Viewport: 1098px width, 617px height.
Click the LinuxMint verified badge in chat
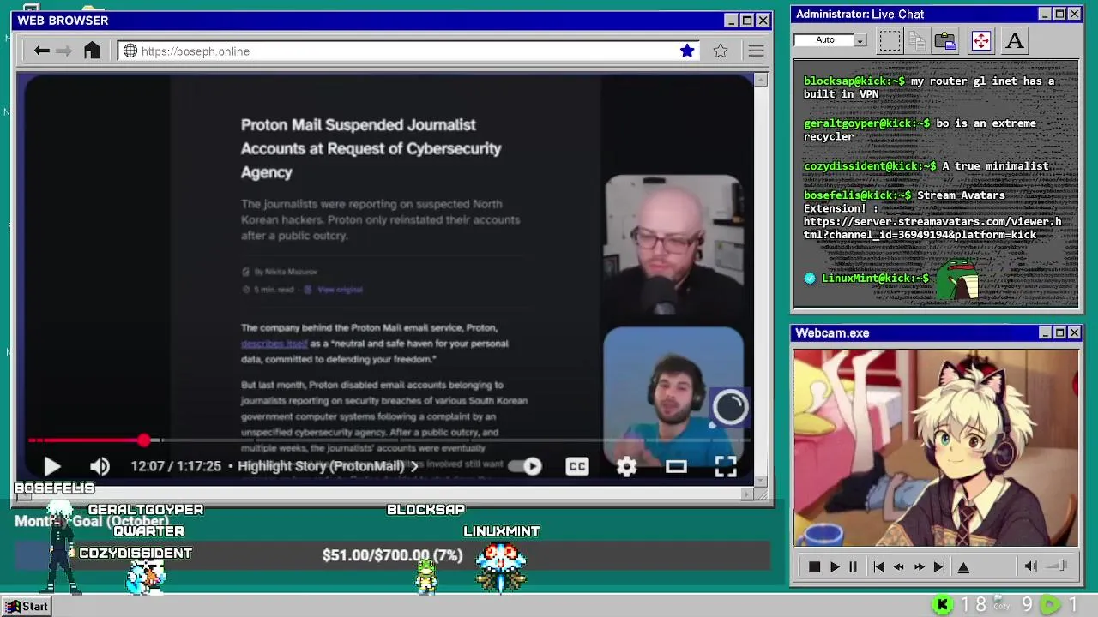[x=810, y=279]
